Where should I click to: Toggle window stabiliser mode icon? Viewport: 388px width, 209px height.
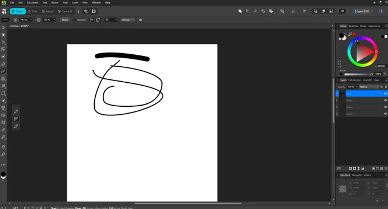tap(98, 20)
